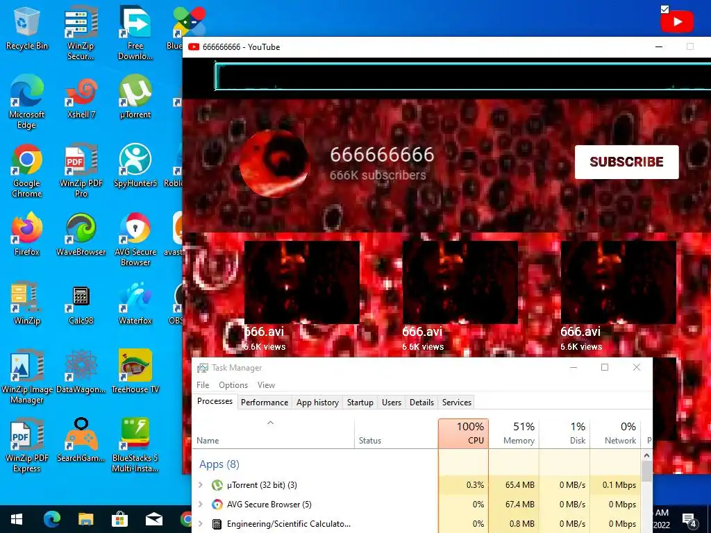
Task: Launch Xshell 7 desktop shortcut
Action: pos(81,97)
